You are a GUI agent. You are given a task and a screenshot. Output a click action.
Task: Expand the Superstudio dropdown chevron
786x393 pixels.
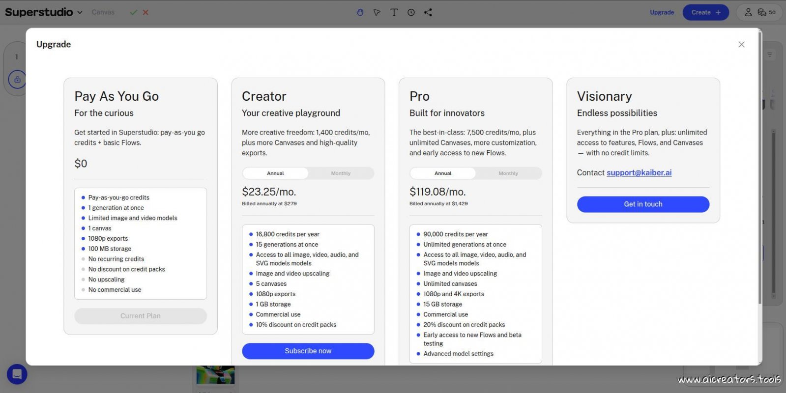tap(80, 12)
